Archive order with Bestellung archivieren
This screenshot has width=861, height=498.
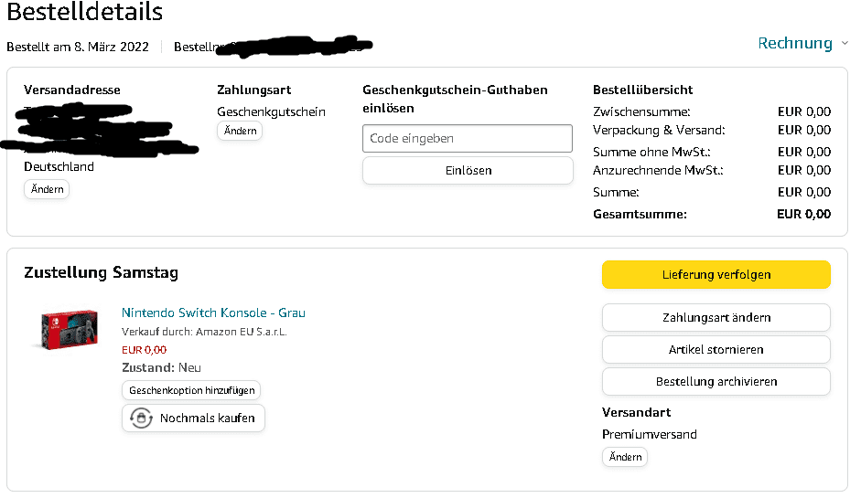(x=716, y=381)
